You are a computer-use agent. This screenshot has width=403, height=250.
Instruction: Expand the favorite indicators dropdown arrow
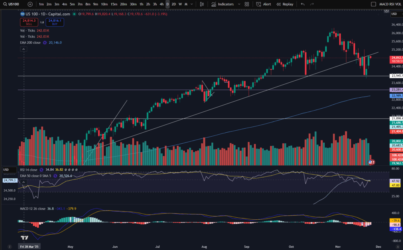coord(239,4)
